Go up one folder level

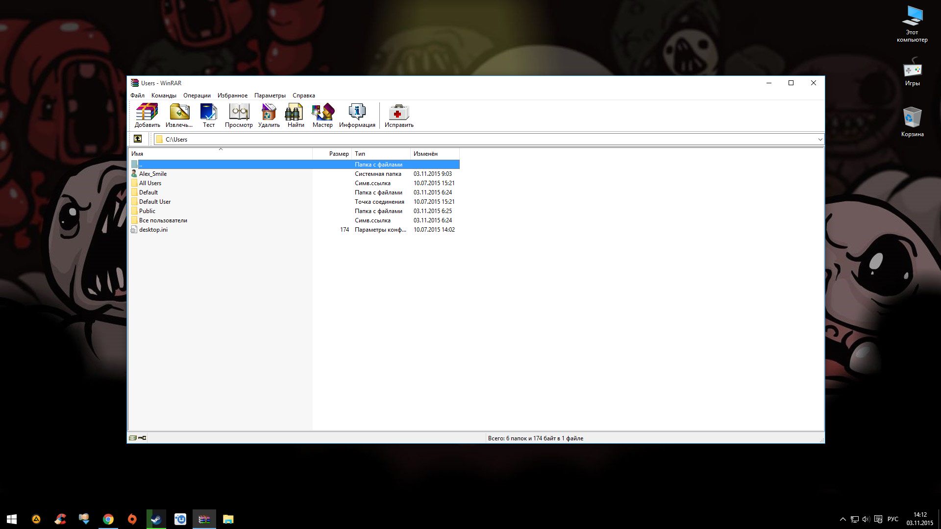click(138, 139)
